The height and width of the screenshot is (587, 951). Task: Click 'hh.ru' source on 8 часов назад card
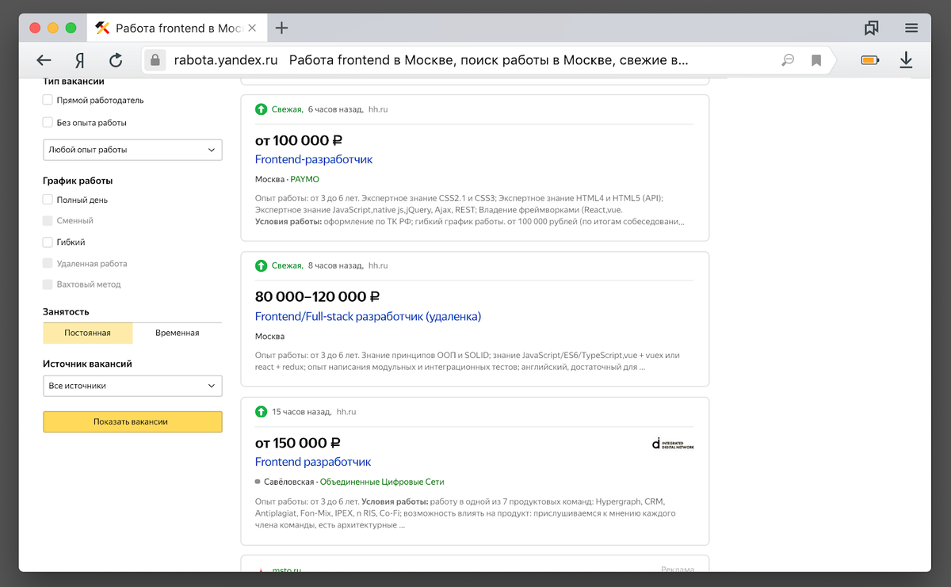(378, 266)
